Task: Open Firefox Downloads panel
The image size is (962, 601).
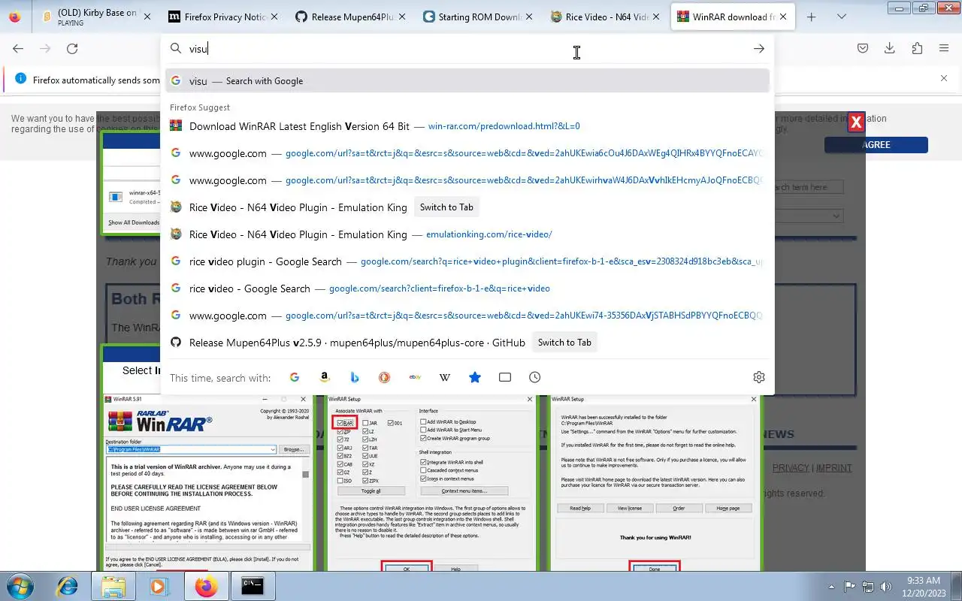Action: tap(890, 48)
